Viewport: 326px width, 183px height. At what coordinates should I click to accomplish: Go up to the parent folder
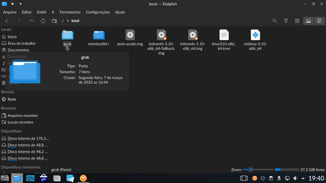coord(32,21)
